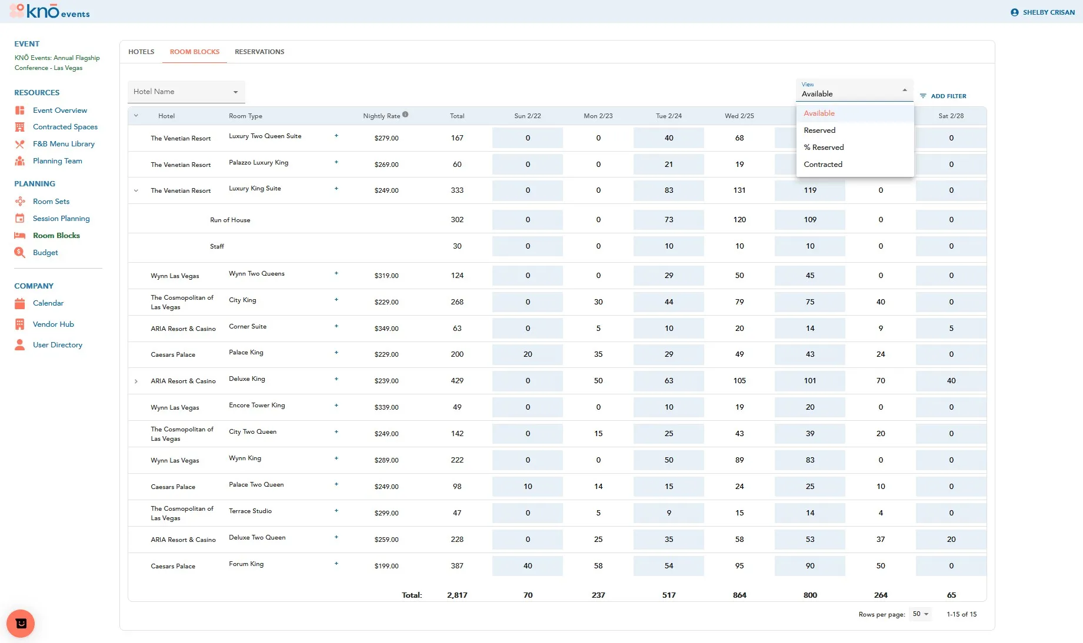Click the Budget sidebar icon

pyautogui.click(x=19, y=253)
